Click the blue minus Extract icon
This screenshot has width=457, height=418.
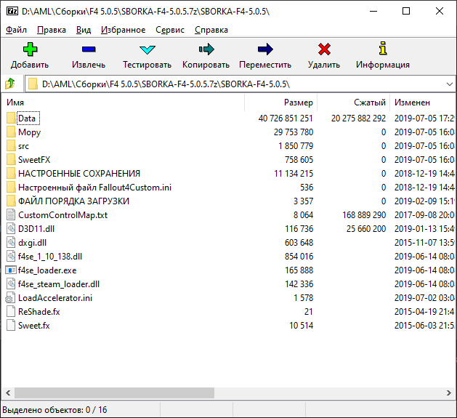click(x=89, y=49)
